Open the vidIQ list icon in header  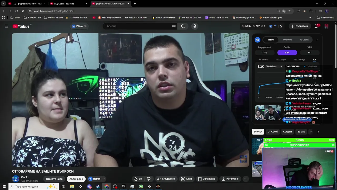(275, 26)
